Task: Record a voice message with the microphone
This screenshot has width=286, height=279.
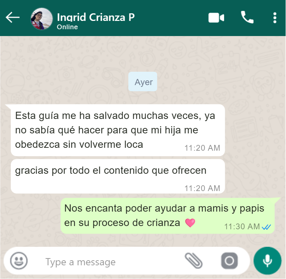Action: pos(267,261)
